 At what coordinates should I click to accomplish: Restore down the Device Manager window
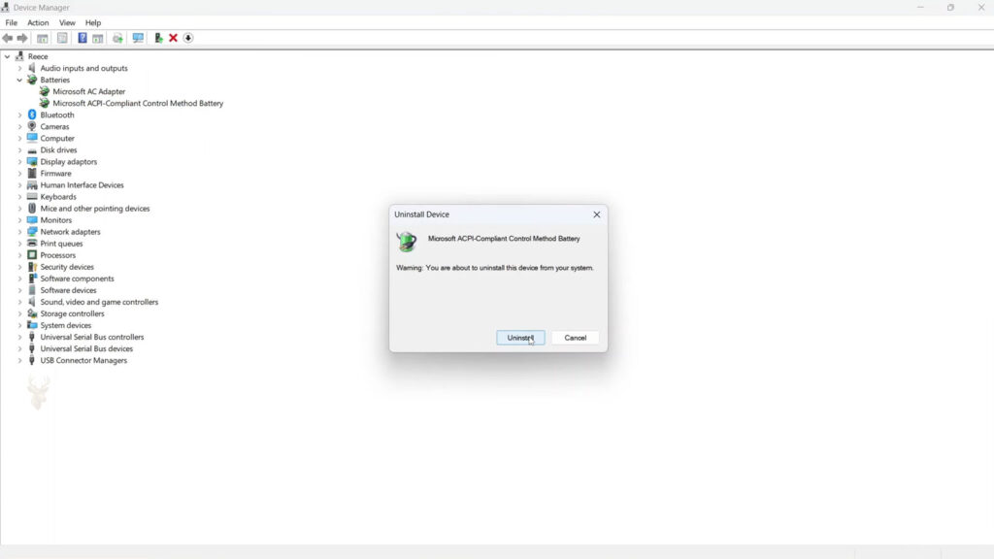[x=950, y=8]
